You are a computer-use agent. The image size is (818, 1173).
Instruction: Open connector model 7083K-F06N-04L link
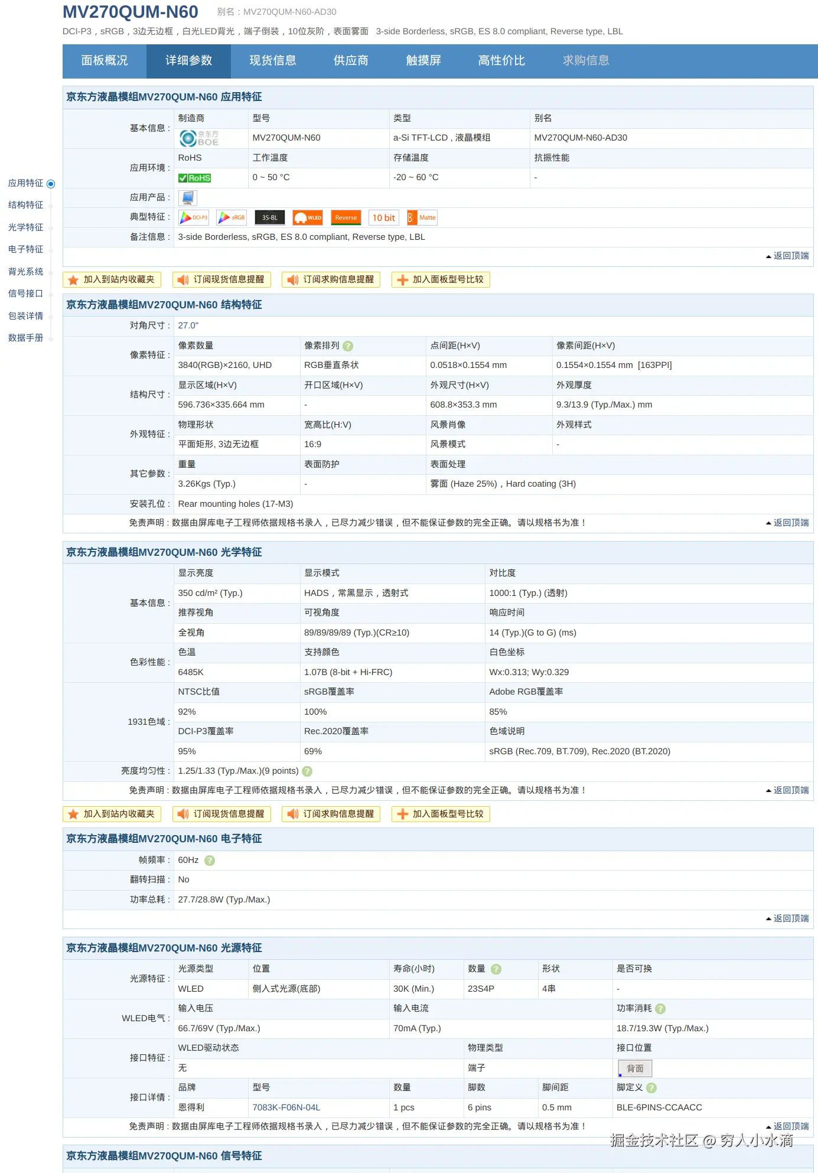[286, 1107]
